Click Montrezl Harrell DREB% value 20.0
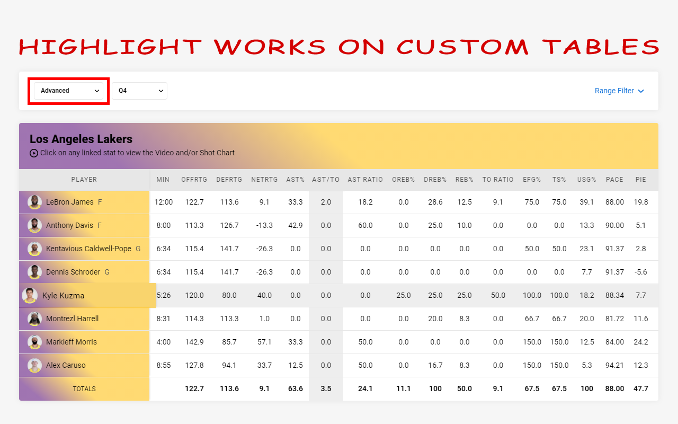Viewport: 678px width, 424px height. (435, 319)
